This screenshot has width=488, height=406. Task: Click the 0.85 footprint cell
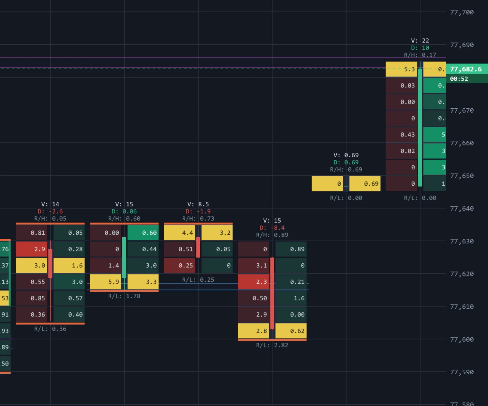(32, 298)
